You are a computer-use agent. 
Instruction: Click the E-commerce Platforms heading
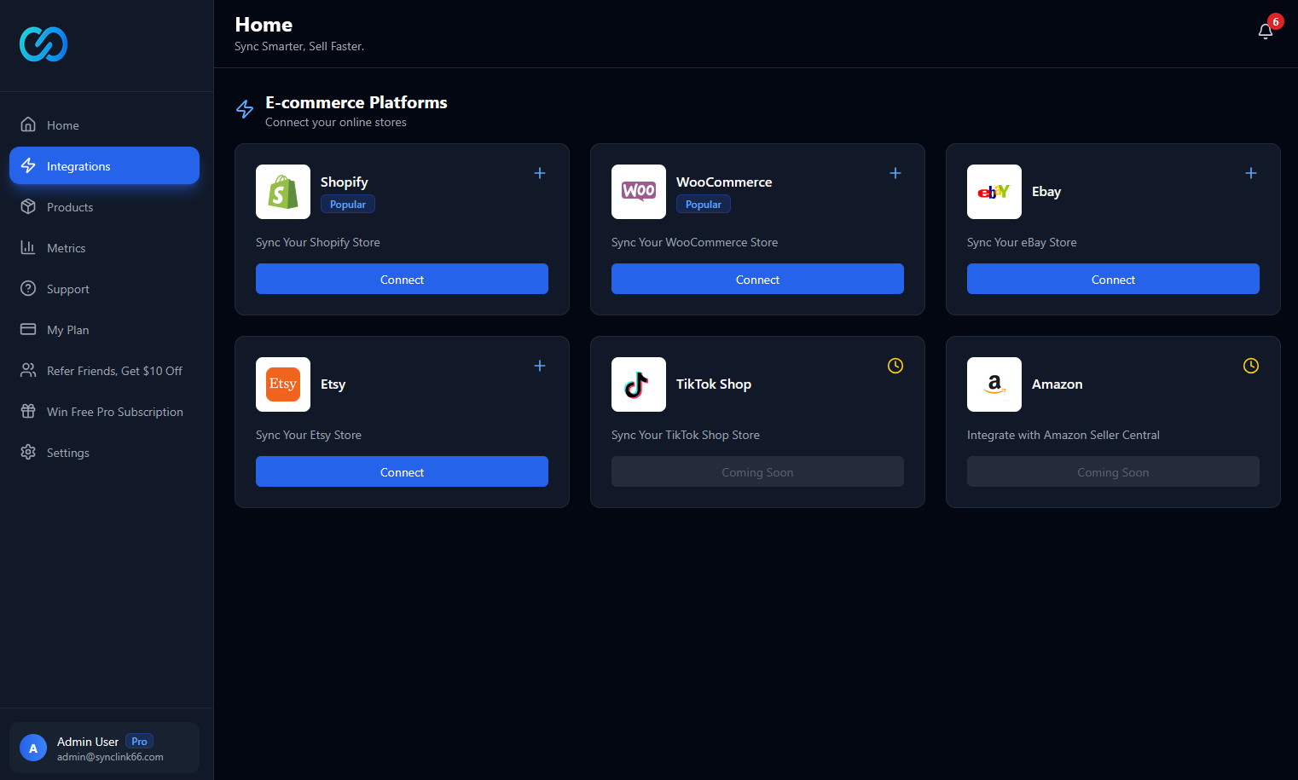(356, 102)
